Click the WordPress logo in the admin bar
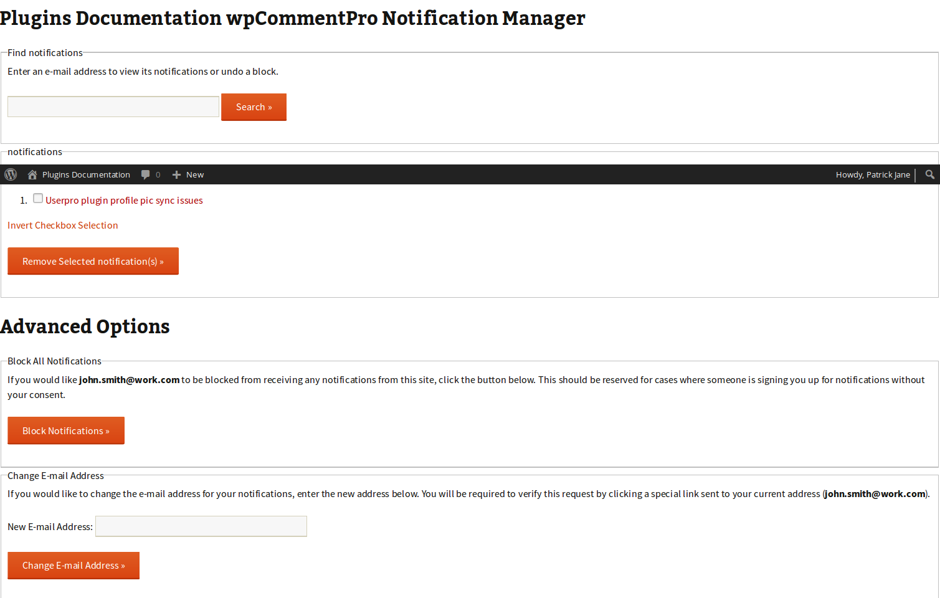 [x=10, y=174]
